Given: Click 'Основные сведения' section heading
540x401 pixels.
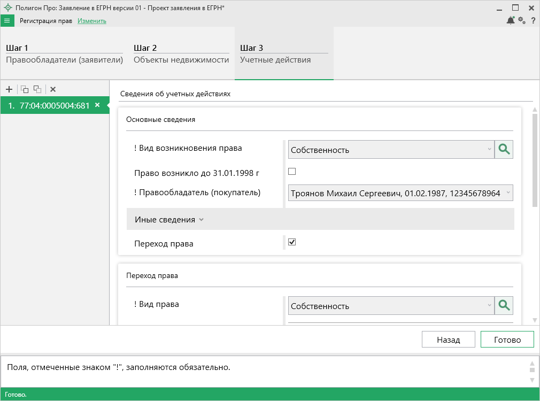Looking at the screenshot, I should (160, 120).
